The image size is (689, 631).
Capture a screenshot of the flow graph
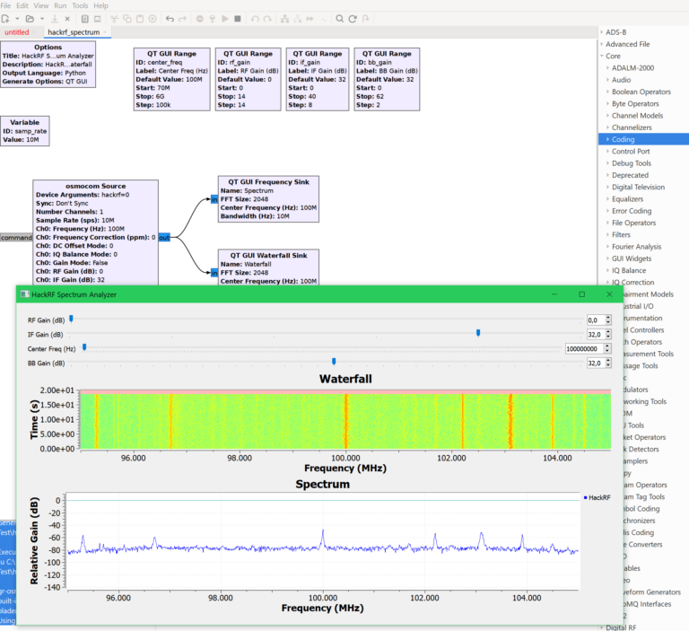[98, 19]
